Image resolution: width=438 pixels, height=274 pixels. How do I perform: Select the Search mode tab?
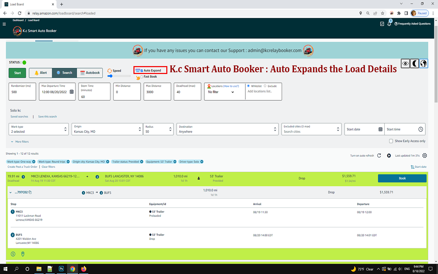pyautogui.click(x=64, y=73)
